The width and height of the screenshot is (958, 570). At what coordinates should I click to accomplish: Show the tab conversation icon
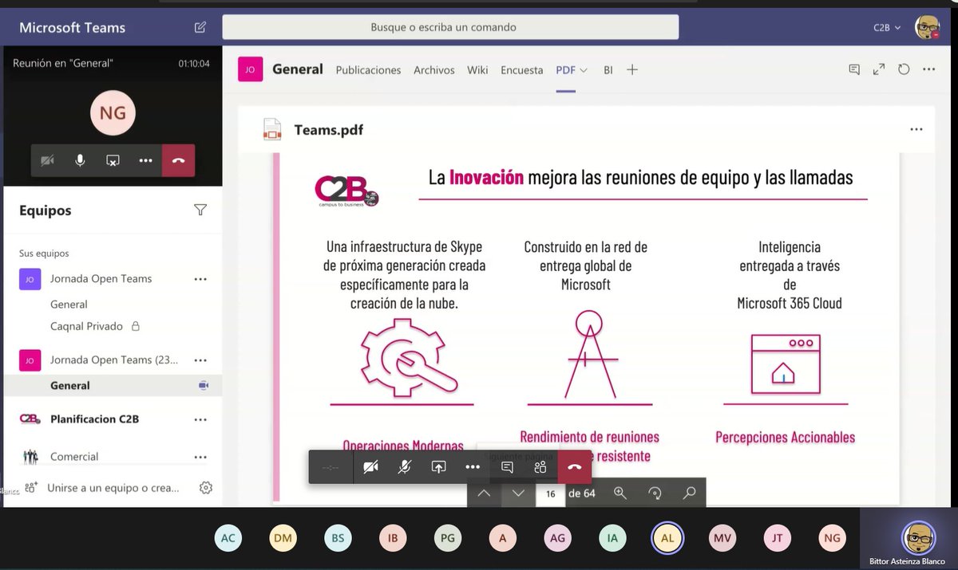(x=854, y=69)
